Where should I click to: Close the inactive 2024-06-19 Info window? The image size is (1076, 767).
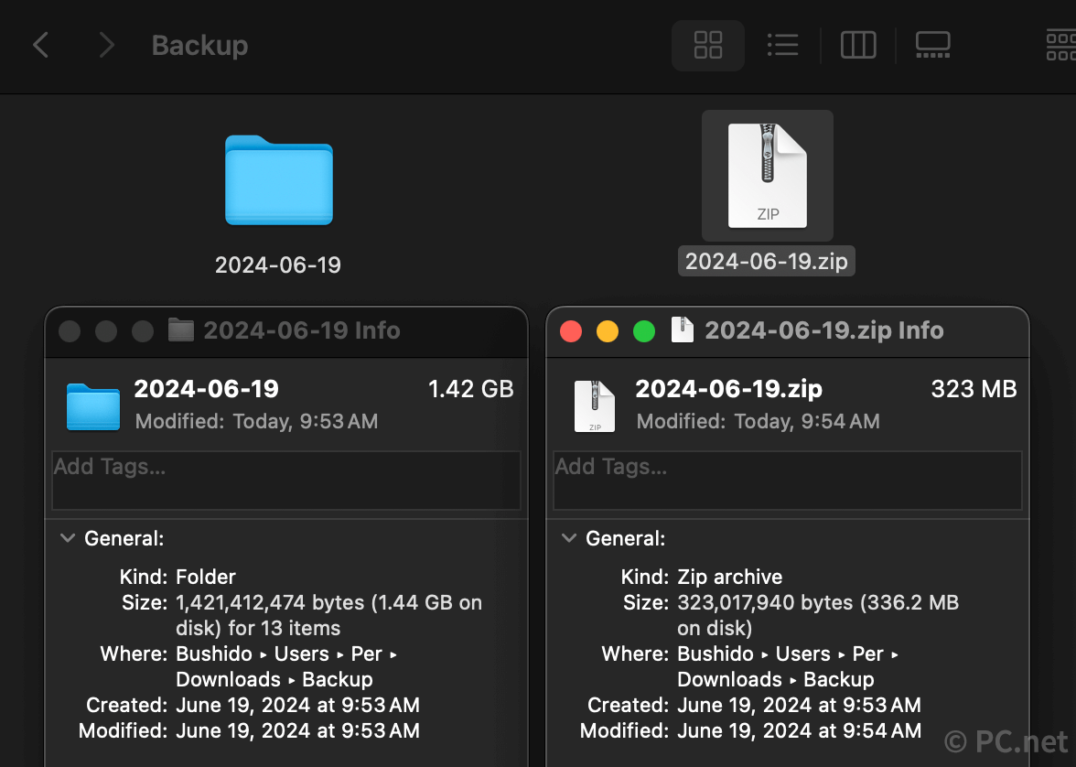pos(70,331)
